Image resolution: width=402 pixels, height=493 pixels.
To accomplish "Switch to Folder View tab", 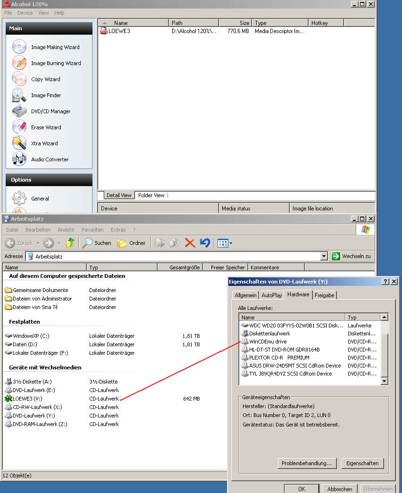I will tap(151, 195).
